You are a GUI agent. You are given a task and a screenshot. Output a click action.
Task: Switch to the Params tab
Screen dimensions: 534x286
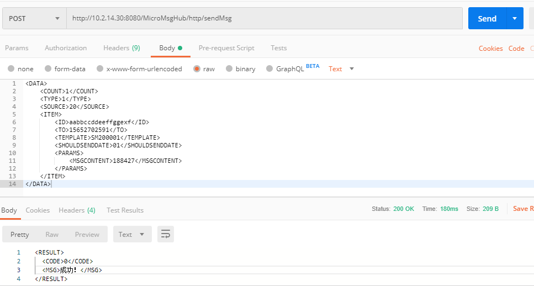(x=17, y=48)
